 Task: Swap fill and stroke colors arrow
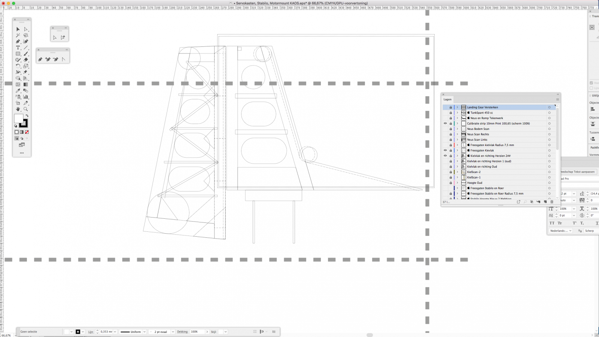[27, 116]
